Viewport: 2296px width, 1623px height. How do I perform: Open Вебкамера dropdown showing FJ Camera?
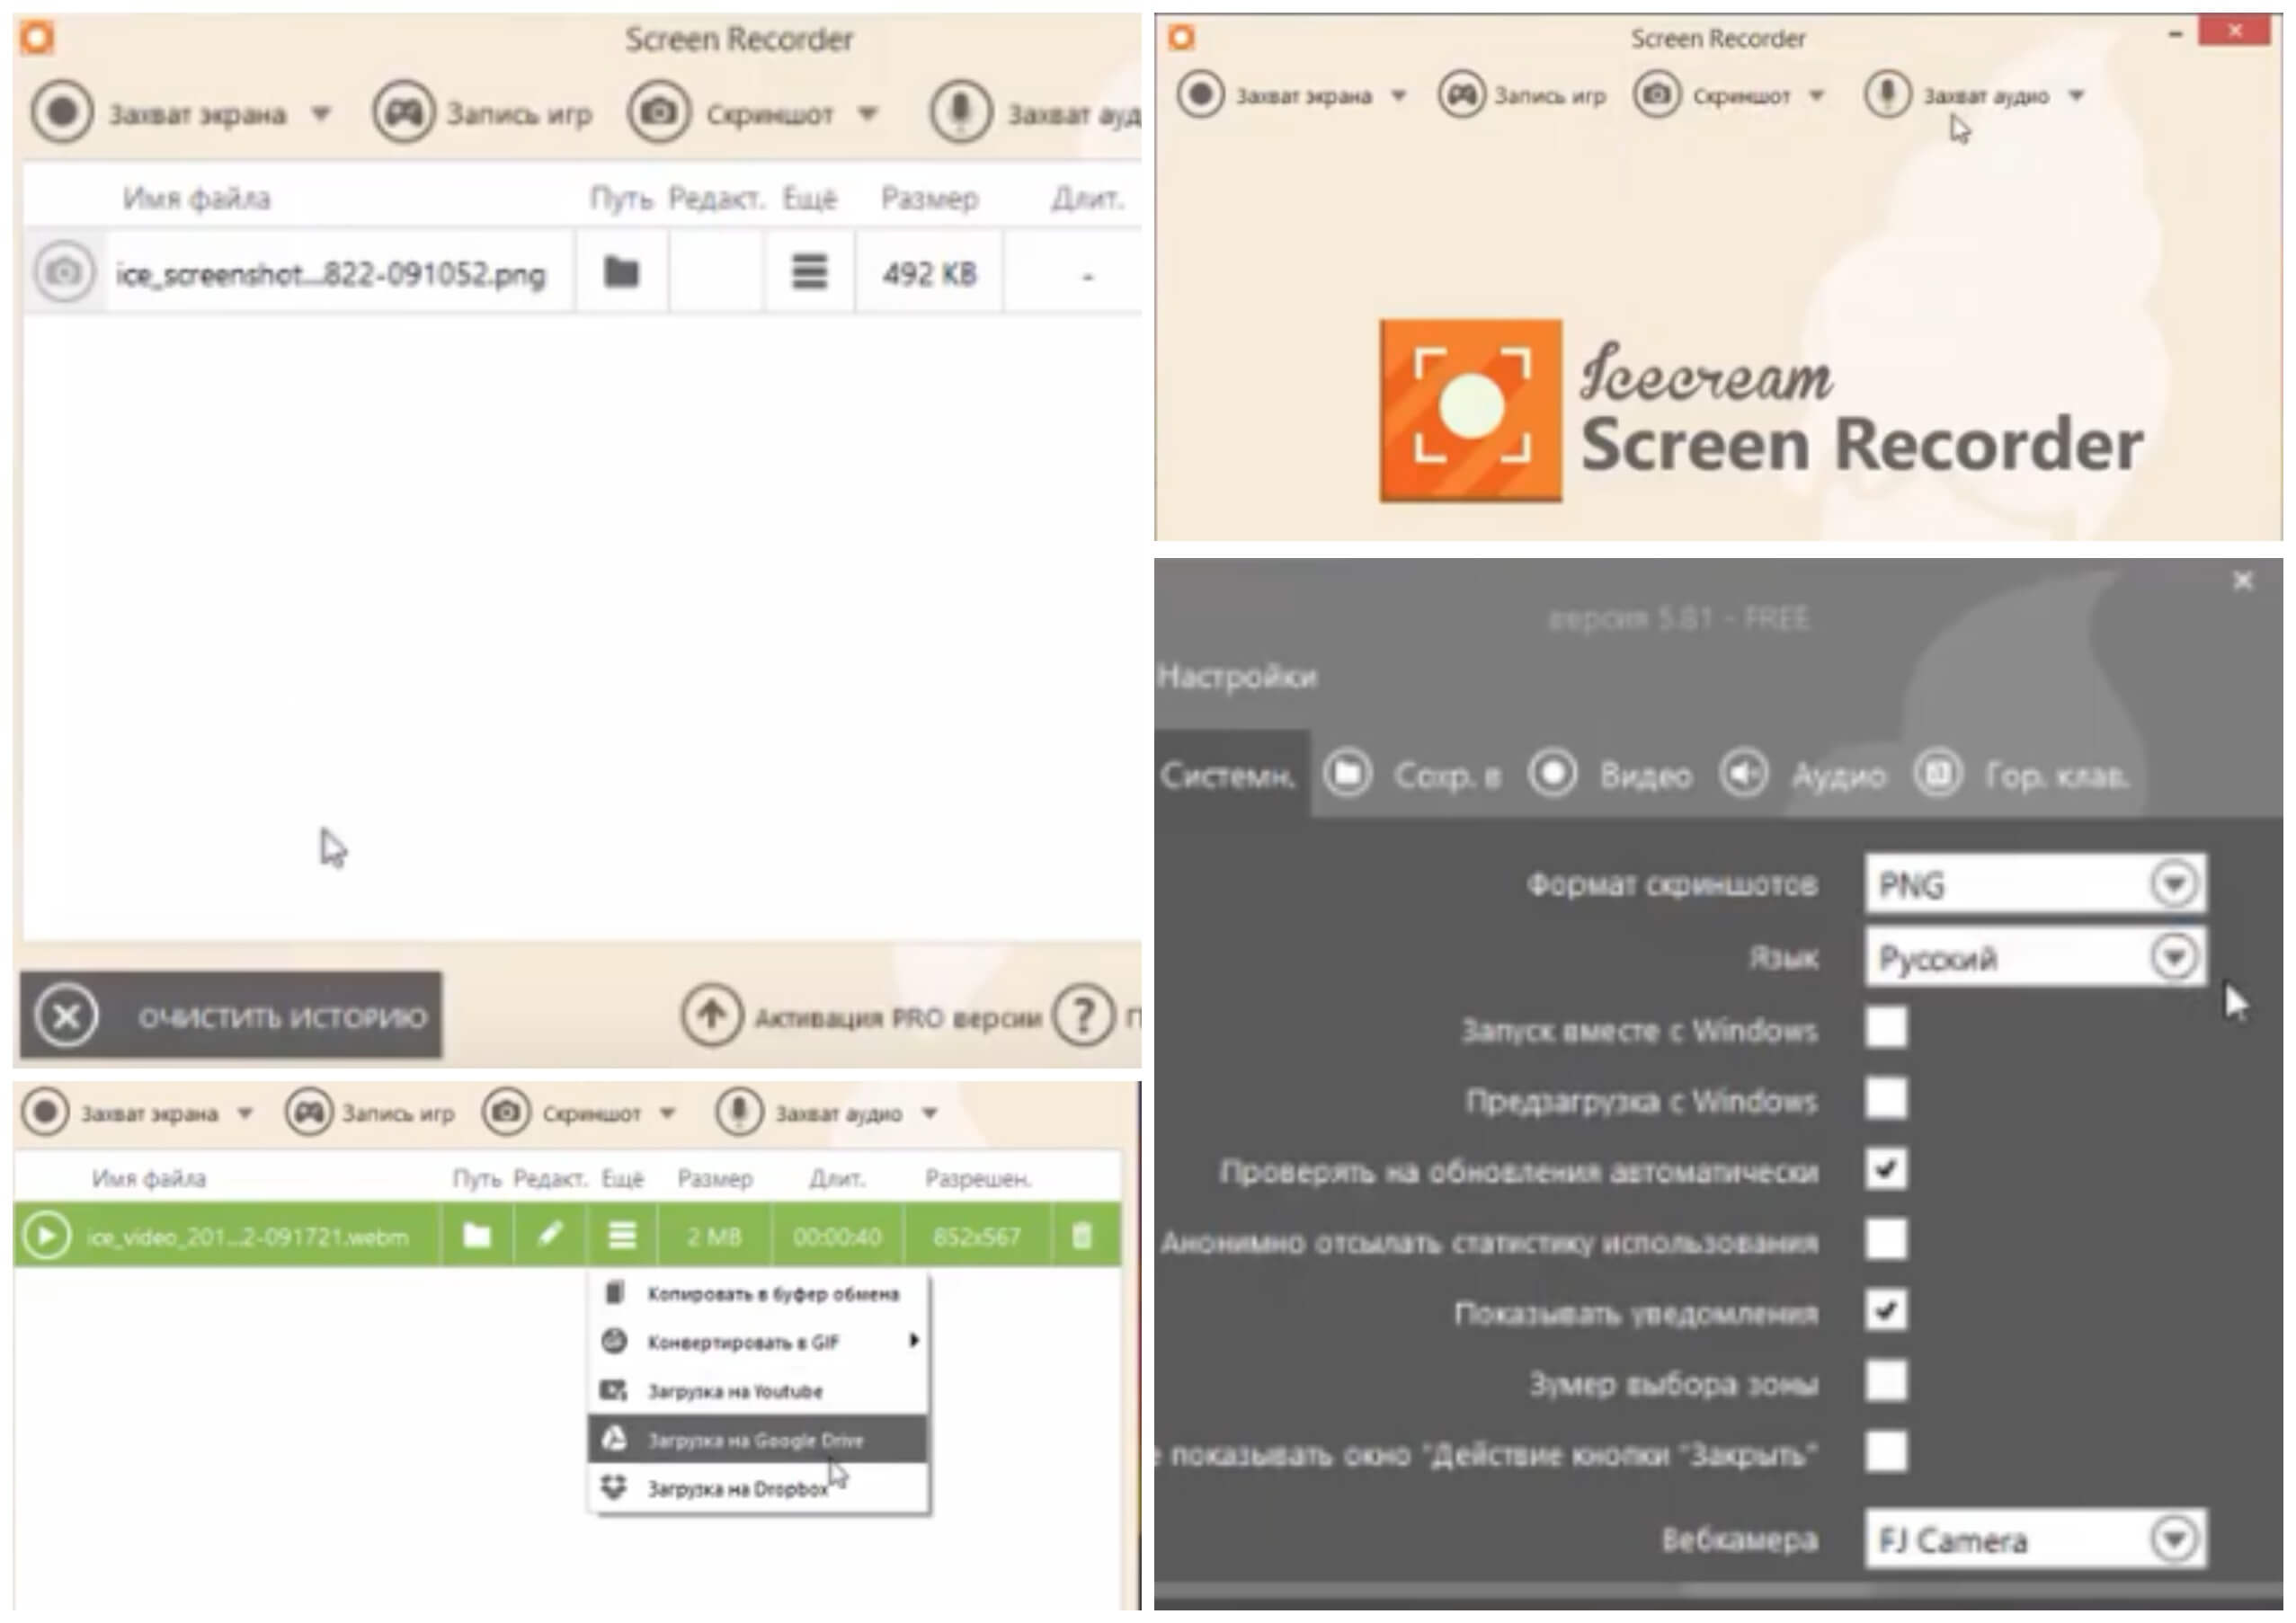2035,1539
